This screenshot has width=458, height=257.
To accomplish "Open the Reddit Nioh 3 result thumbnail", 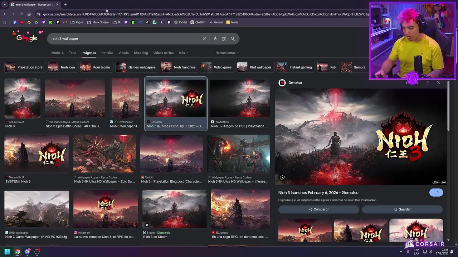I will pyautogui.click(x=172, y=154).
